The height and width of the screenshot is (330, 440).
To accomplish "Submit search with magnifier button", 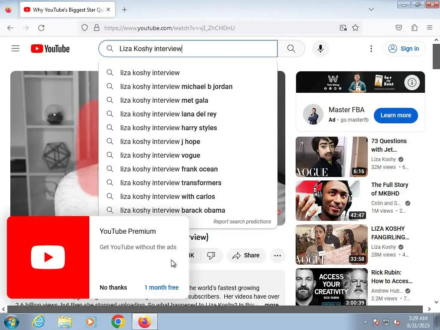I will pyautogui.click(x=291, y=49).
